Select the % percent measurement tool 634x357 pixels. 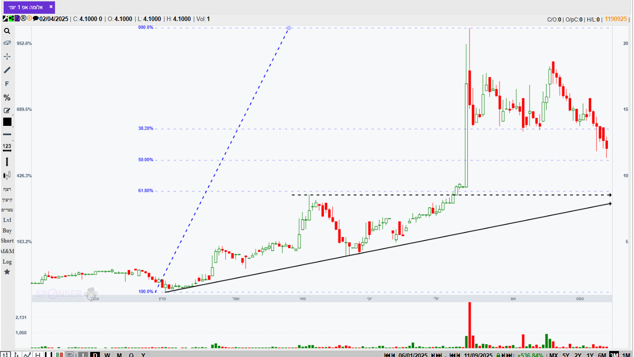click(x=7, y=97)
